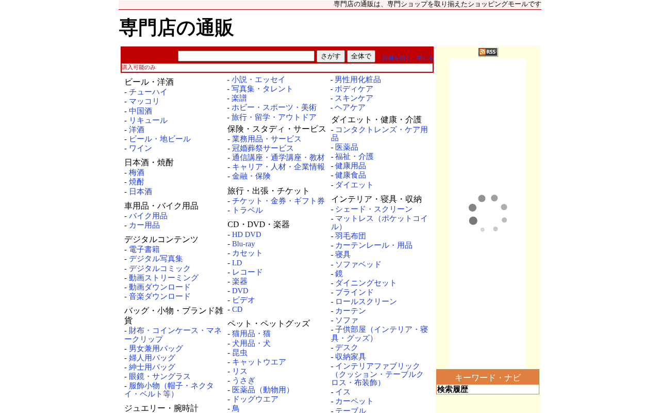Click the ロールスクリーン link
The width and height of the screenshot is (660, 413).
366,302
